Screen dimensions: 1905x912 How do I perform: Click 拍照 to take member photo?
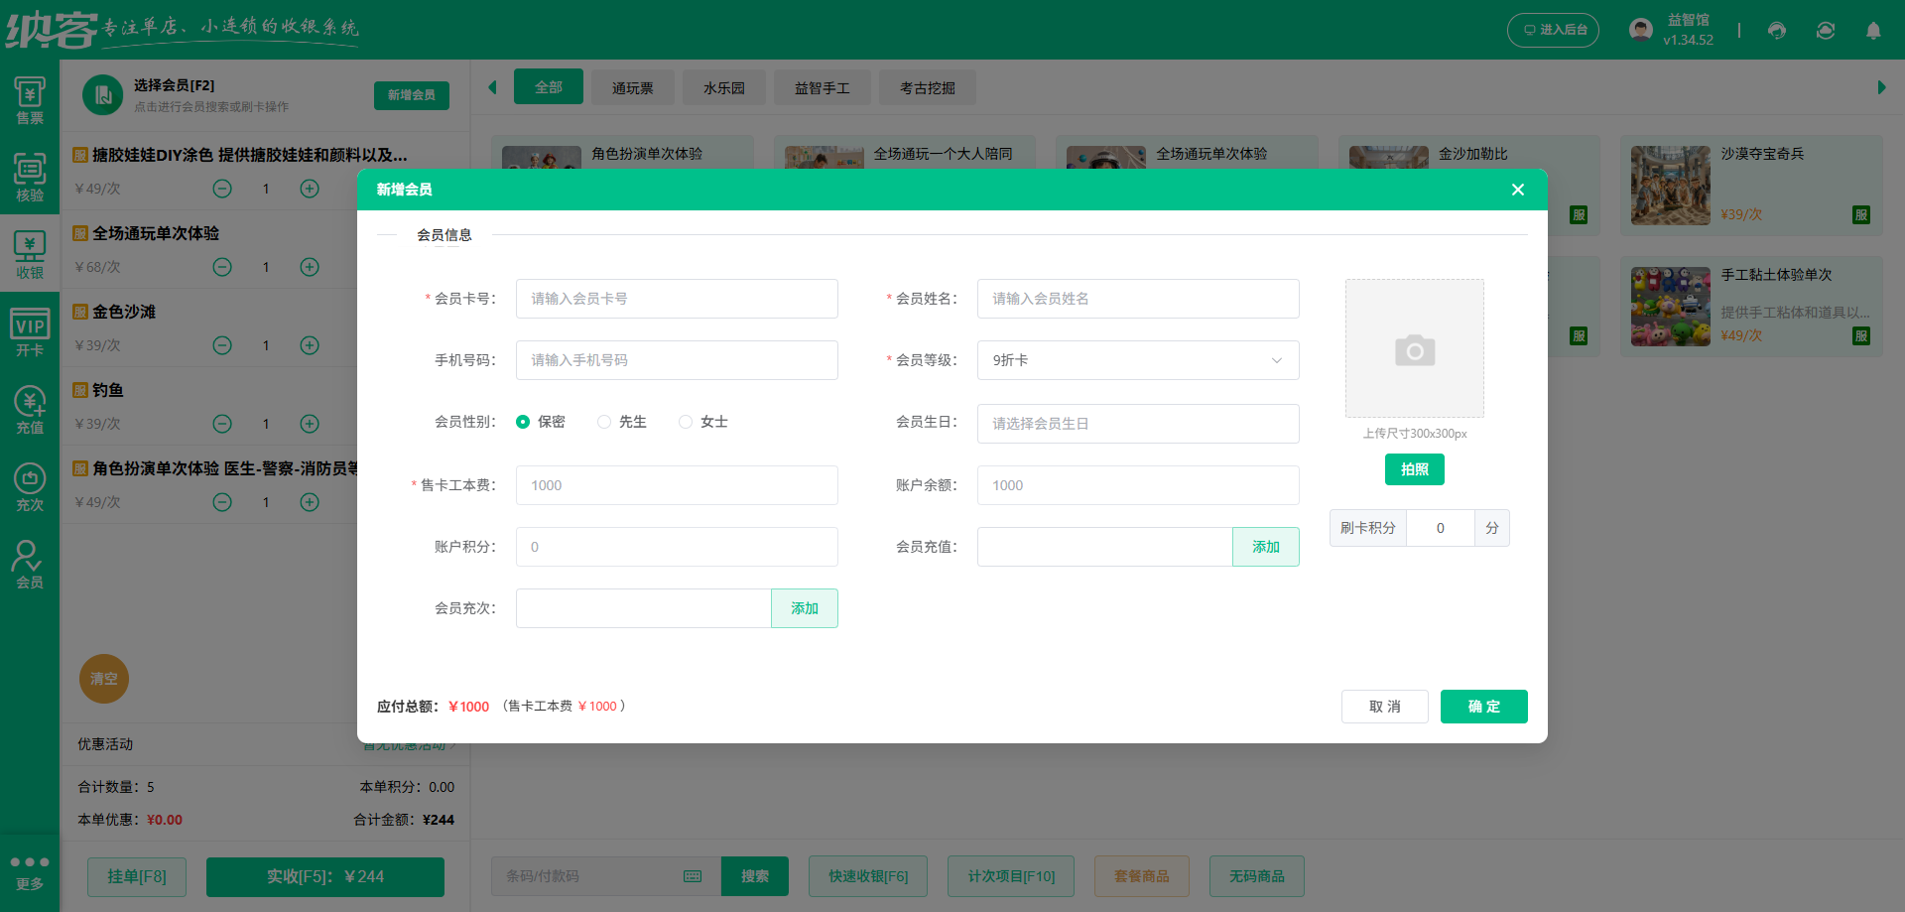[1414, 469]
